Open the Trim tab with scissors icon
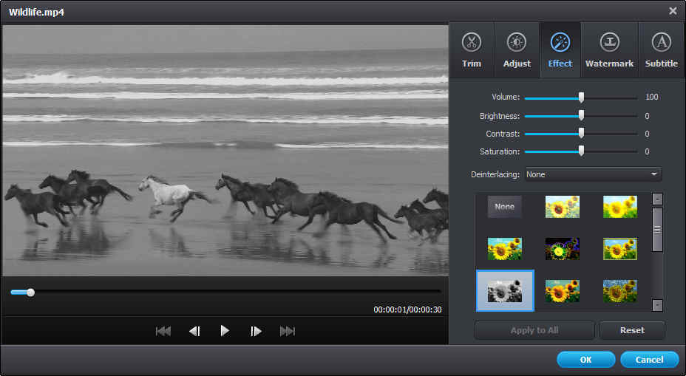 click(x=471, y=50)
